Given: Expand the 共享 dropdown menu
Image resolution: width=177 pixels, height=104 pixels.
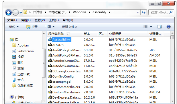Looking at the screenshot, I should 50,27.
